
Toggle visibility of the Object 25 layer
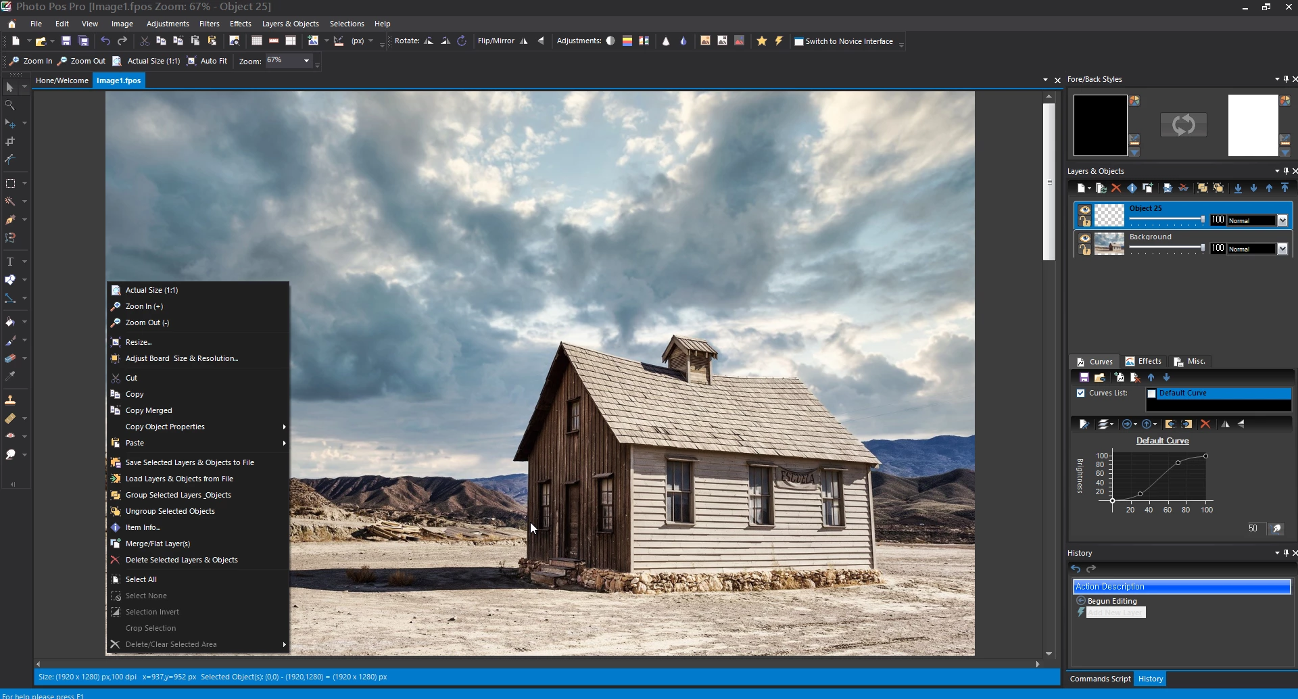point(1085,210)
